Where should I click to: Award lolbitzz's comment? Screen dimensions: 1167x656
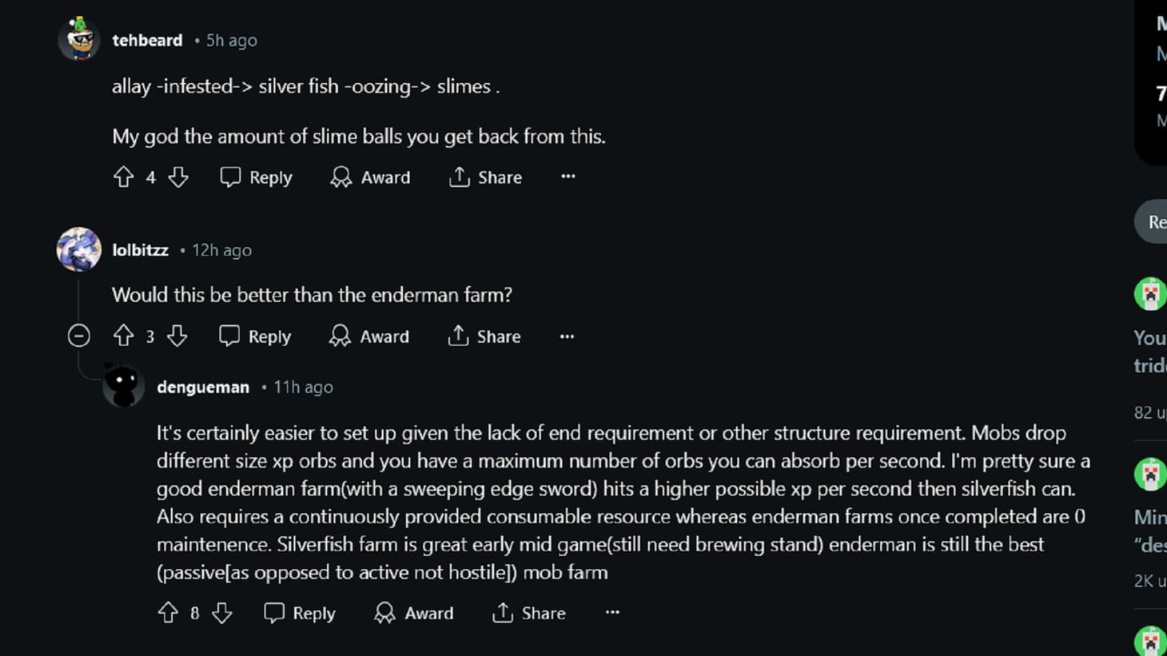368,336
